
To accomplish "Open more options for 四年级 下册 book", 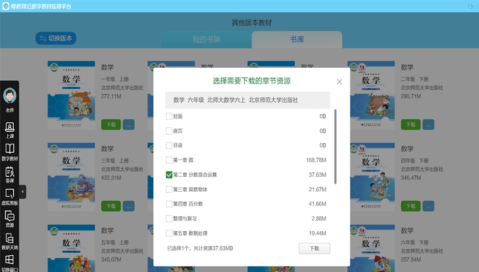I will pos(428,206).
